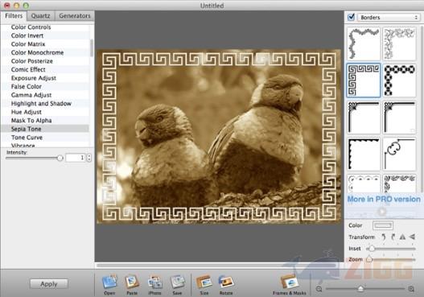Flip border horizontally in Transform
424x297 pixels.
[x=402, y=237]
